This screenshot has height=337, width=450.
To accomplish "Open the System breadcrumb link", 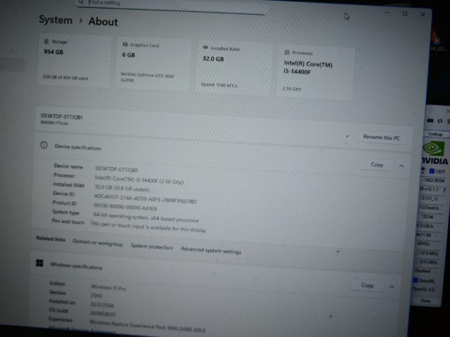I will pos(55,20).
